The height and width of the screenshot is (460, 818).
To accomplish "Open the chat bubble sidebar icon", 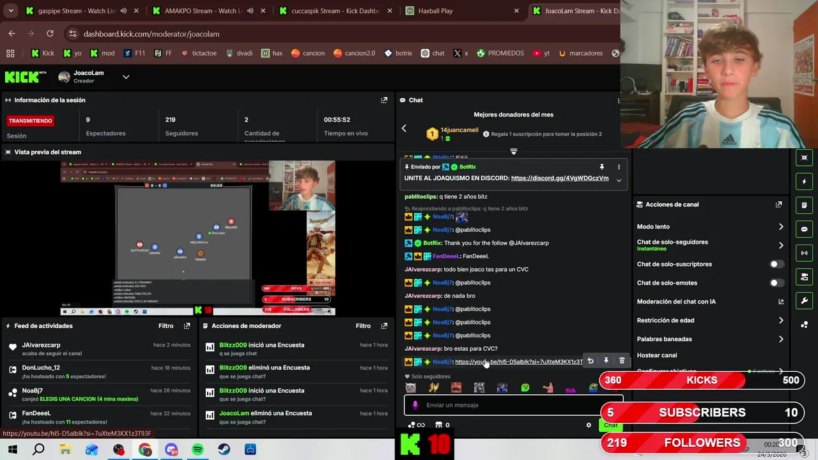I will pyautogui.click(x=804, y=229).
